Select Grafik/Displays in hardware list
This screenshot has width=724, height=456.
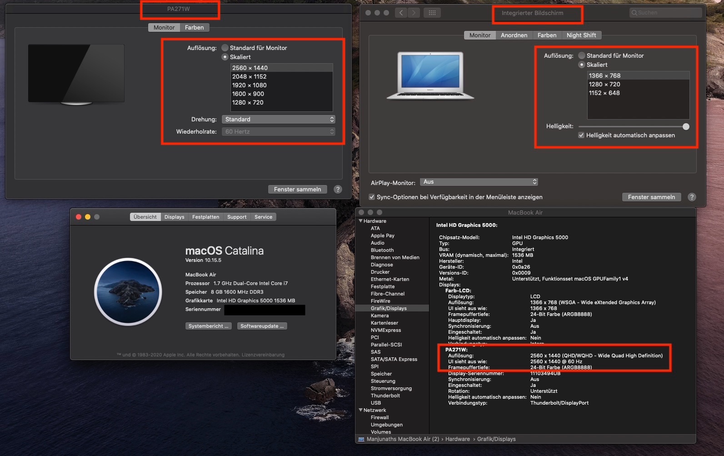click(x=393, y=308)
